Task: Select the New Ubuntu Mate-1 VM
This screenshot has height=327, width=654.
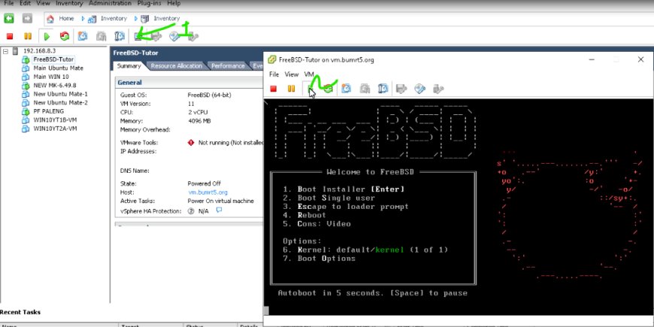Action: pos(60,94)
